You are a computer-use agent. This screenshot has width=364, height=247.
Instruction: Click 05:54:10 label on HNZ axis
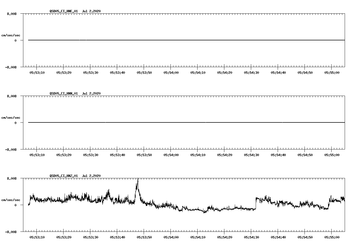198,237
